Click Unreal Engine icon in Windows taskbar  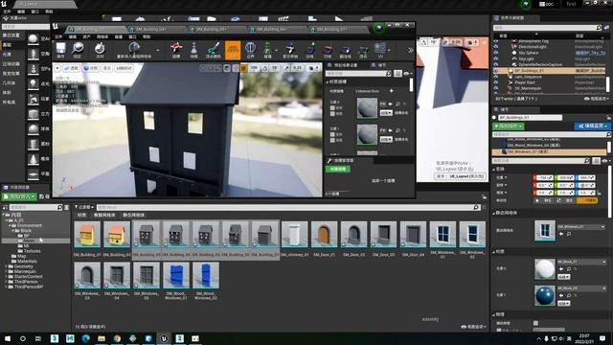164,338
